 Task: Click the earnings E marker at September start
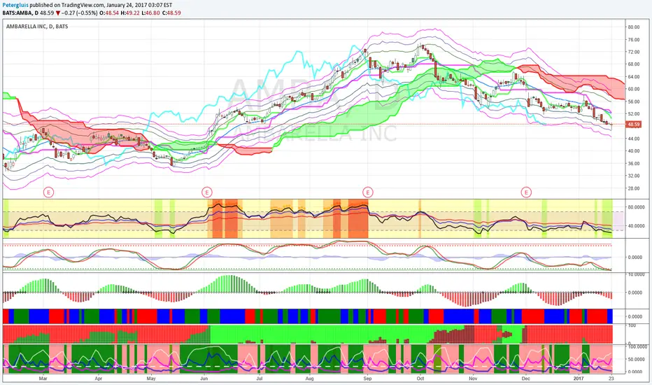click(x=367, y=192)
